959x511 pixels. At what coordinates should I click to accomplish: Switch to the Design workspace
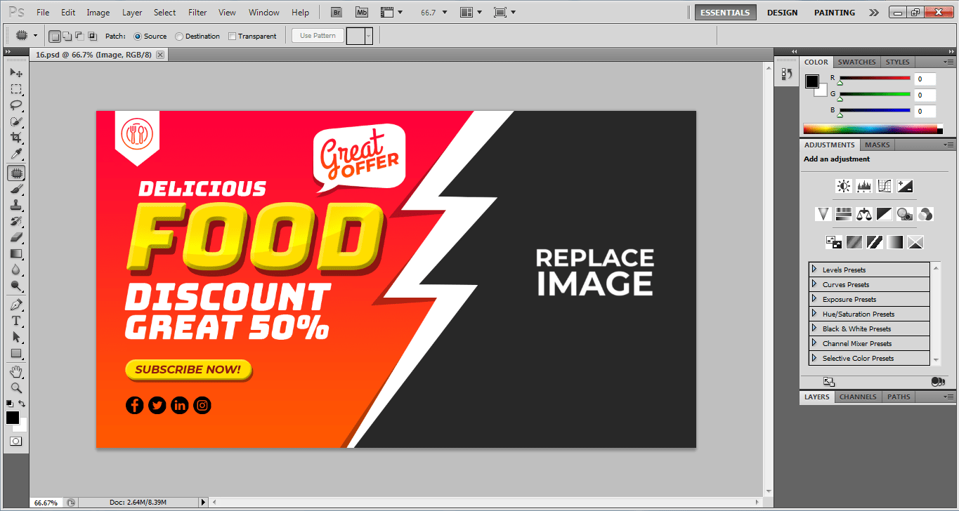[x=782, y=13]
